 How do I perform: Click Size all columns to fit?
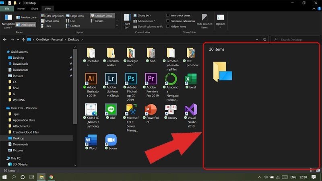148,27
